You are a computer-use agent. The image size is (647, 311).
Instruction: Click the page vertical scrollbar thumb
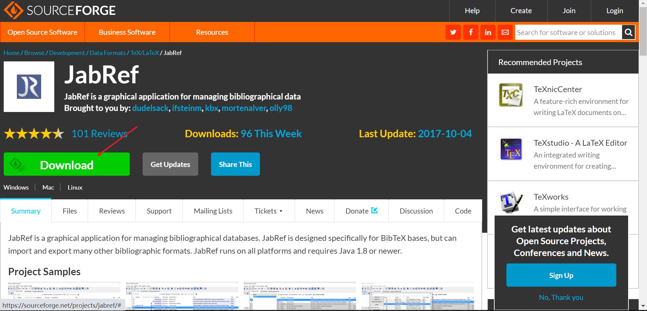[643, 31]
